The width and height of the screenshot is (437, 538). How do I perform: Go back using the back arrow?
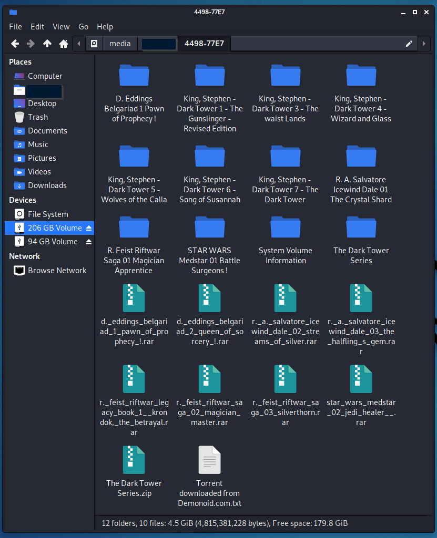[x=15, y=44]
